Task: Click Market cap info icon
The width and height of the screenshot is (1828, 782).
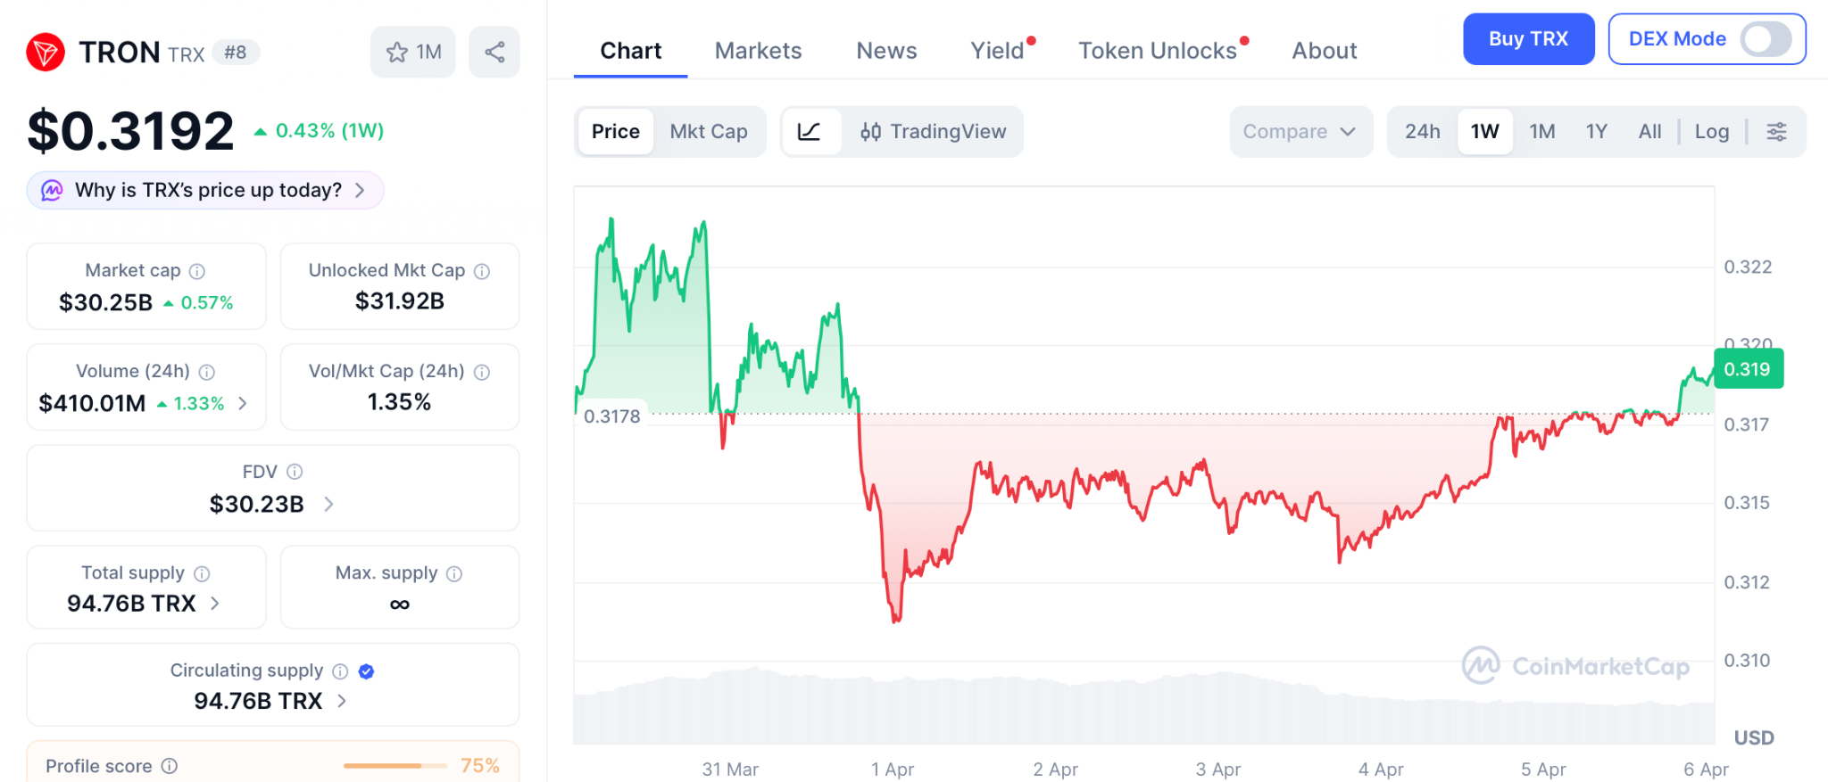Action: (x=197, y=271)
